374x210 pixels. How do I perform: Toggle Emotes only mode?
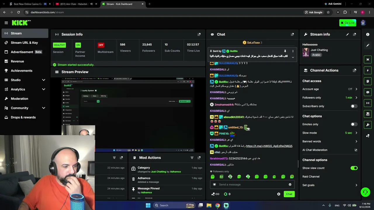pos(354,124)
